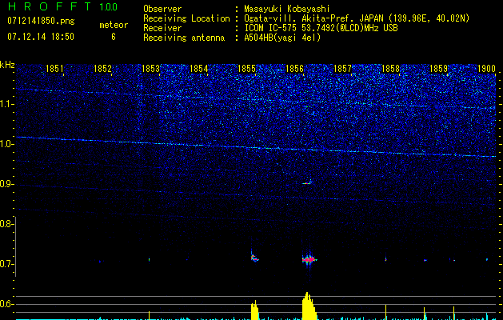
Task: Click the 1900 time marker
Action: click(x=487, y=68)
